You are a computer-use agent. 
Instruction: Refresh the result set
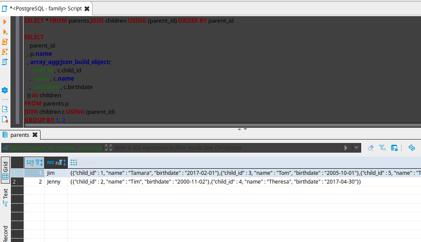pyautogui.click(x=411, y=148)
